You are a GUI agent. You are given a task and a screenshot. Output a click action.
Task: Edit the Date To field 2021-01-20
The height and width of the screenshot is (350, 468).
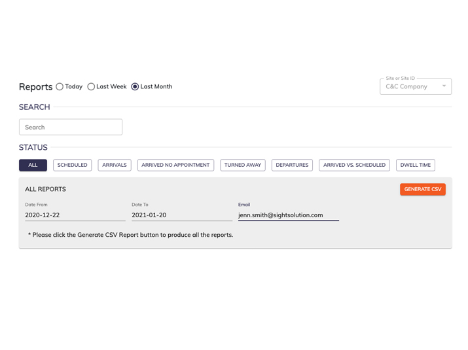tap(182, 215)
